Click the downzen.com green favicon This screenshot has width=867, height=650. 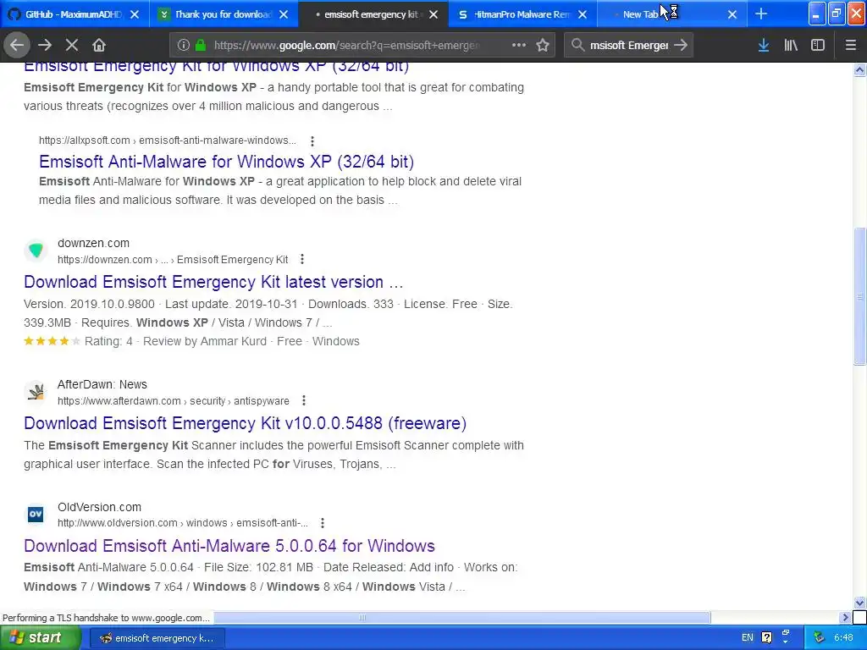(x=36, y=251)
